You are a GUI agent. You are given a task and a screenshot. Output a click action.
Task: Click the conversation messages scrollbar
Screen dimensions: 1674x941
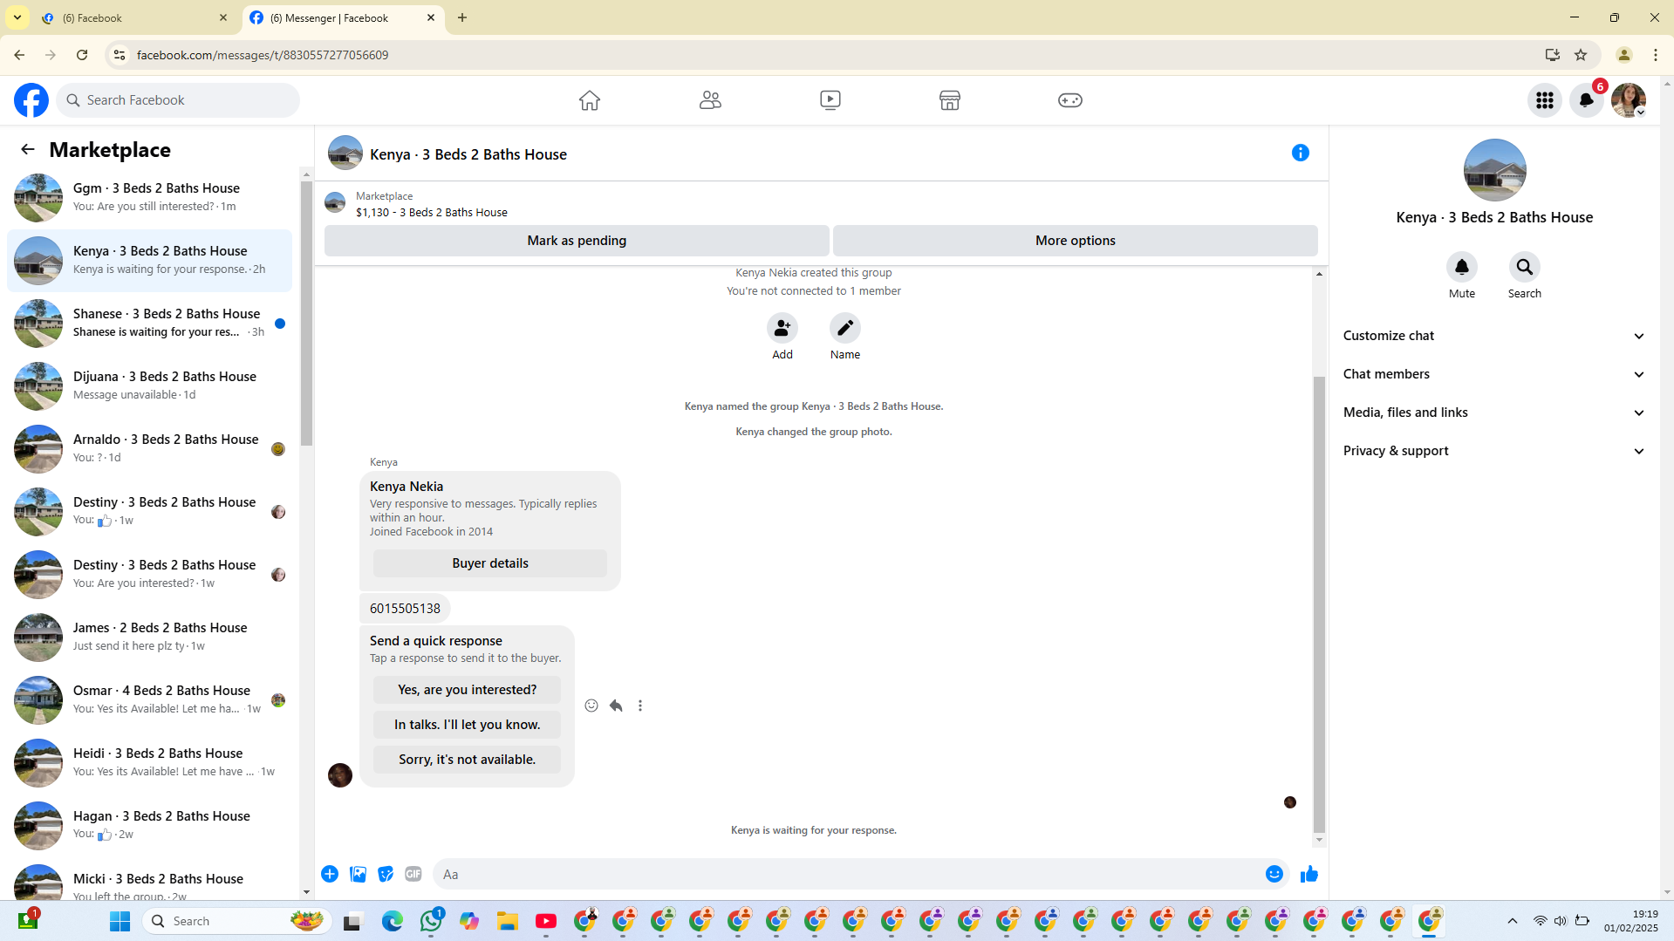click(1319, 603)
